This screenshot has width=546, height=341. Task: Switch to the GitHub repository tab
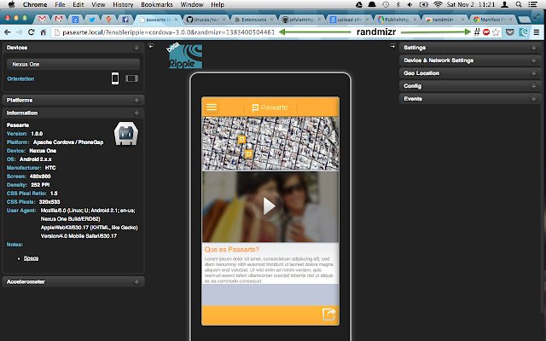tap(206, 20)
